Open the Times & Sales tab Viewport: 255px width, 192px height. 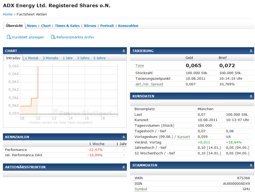(67, 26)
